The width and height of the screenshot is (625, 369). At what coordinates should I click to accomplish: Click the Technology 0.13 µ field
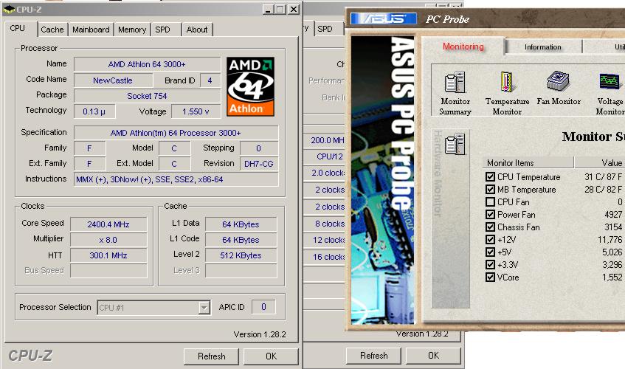(94, 111)
